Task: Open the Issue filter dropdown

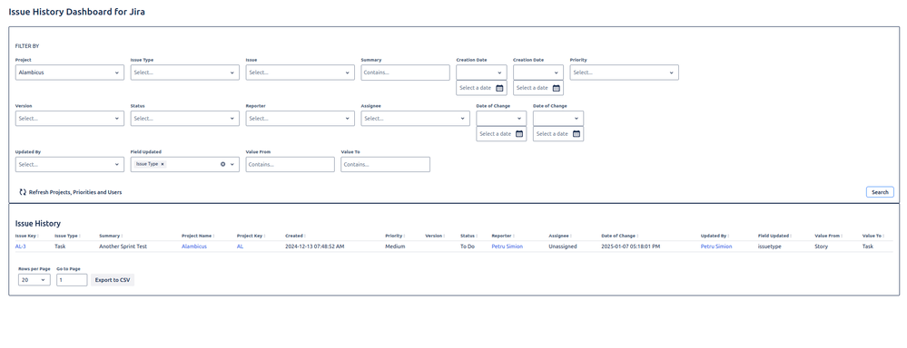Action: point(300,72)
